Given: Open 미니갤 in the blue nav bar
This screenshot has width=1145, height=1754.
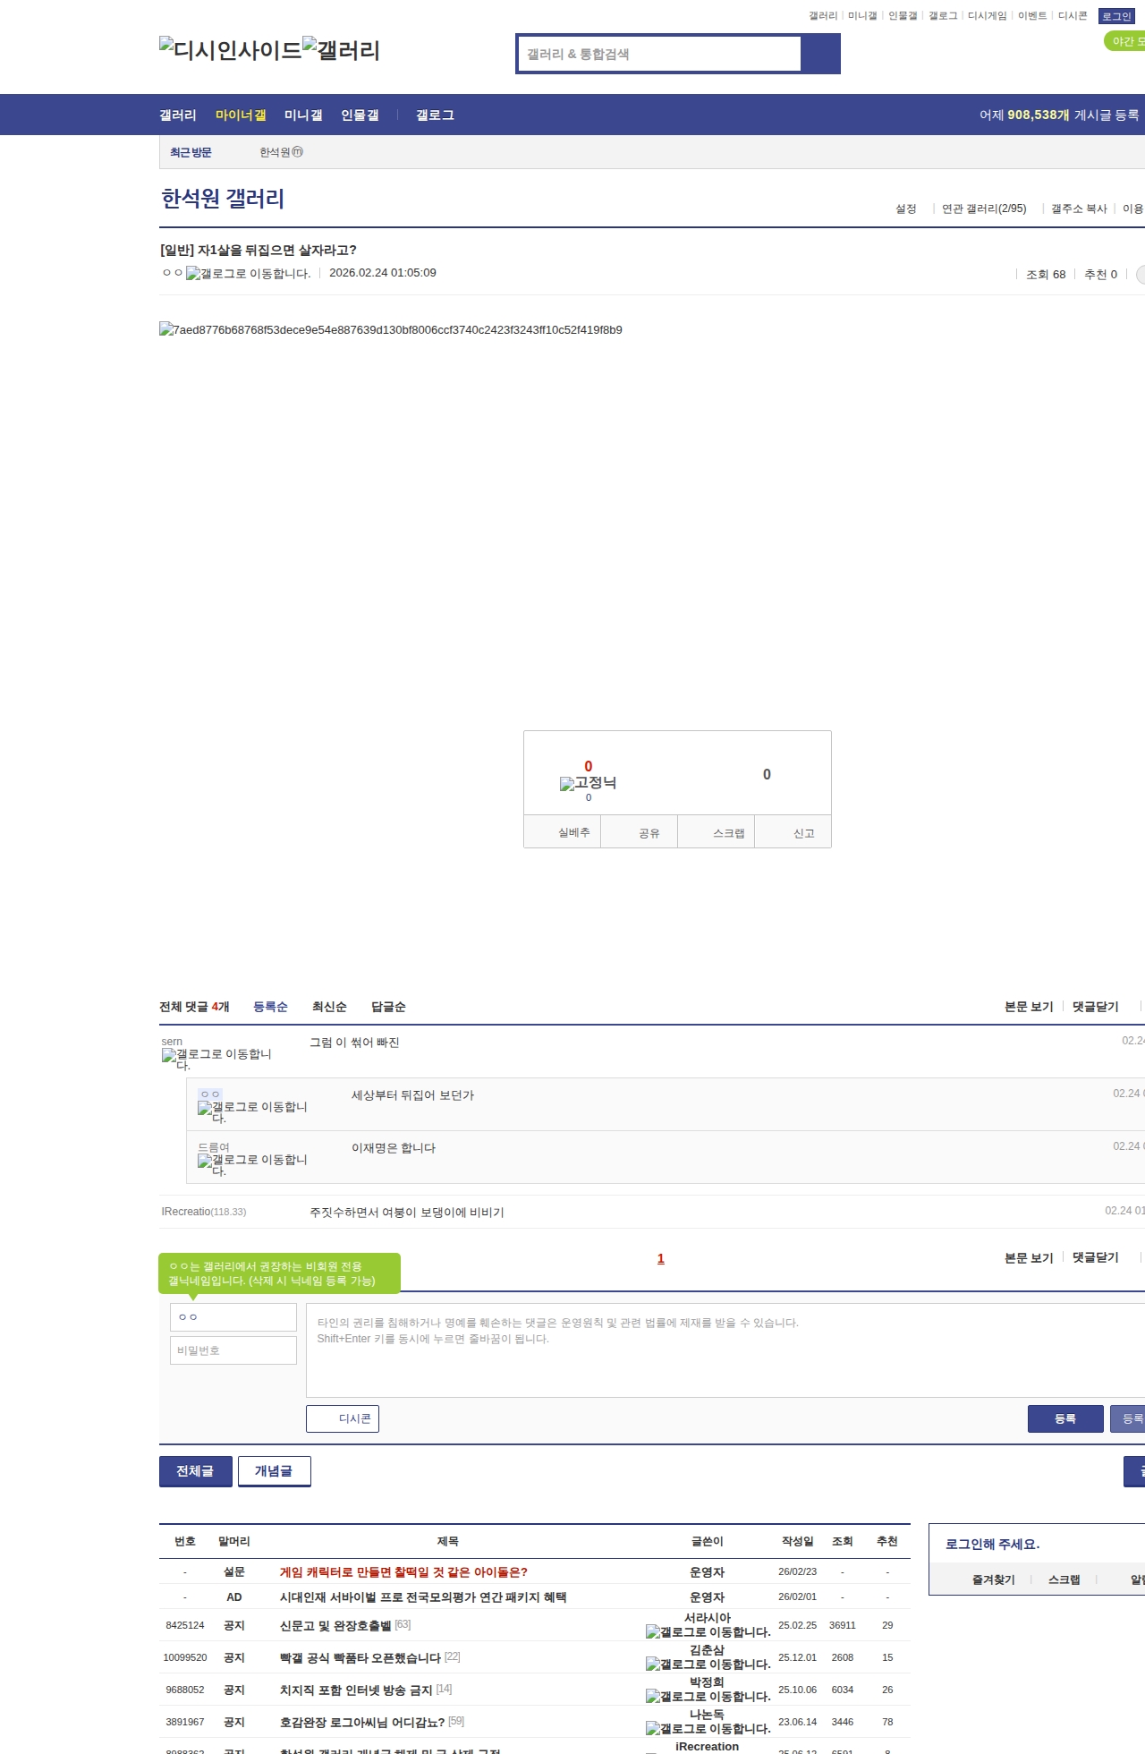Looking at the screenshot, I should pos(303,115).
